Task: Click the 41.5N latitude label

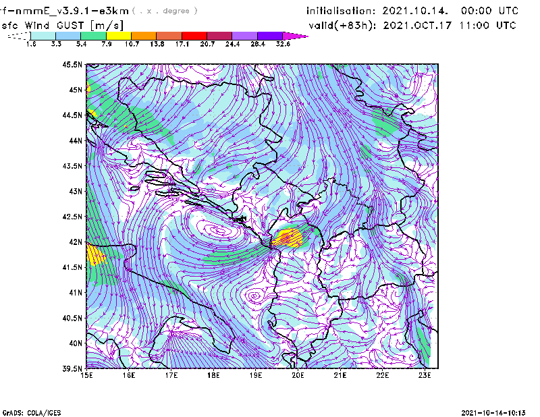Action: [72, 267]
